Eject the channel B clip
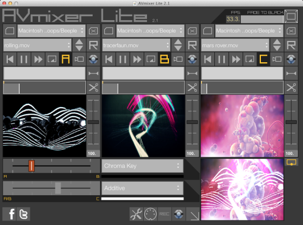This screenshot has height=225, width=303. tap(192, 31)
